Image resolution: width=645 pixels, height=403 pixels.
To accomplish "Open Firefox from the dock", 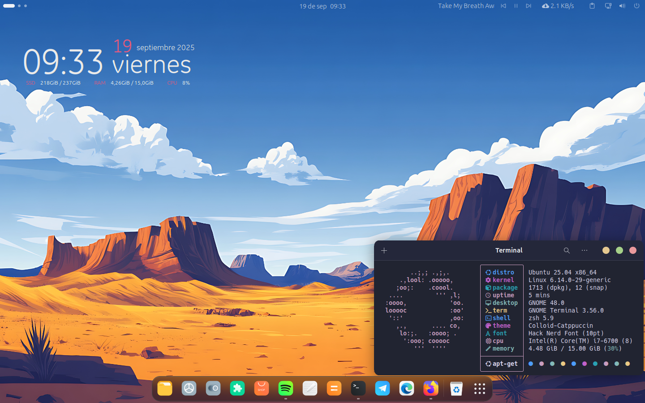I will pos(430,388).
